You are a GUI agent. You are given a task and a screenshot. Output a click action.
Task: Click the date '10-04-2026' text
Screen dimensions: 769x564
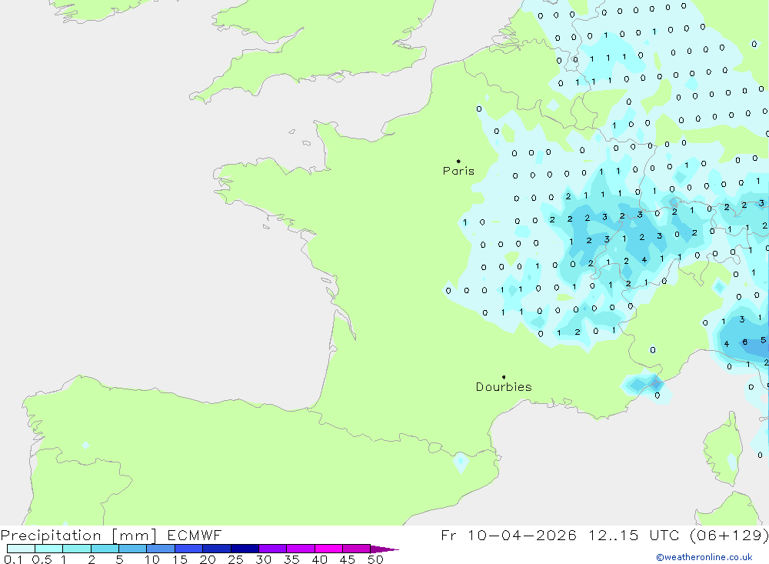pyautogui.click(x=522, y=535)
